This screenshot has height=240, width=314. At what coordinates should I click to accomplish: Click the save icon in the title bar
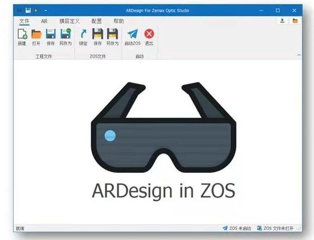click(x=28, y=10)
